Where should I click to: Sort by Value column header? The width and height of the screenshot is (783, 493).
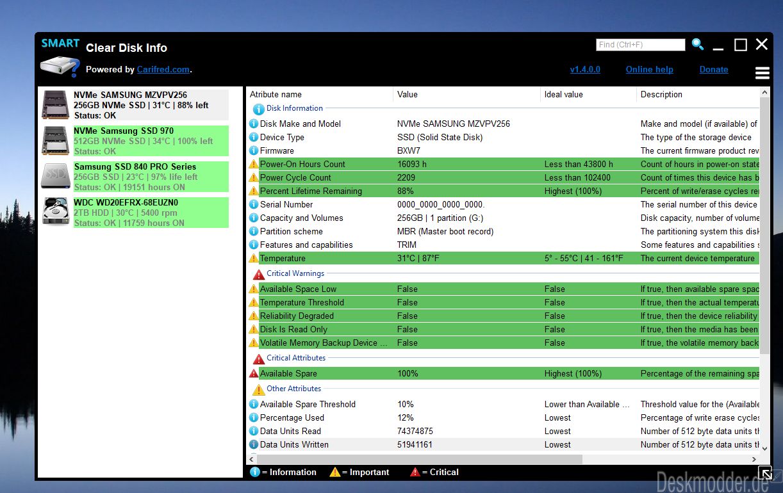[466, 94]
